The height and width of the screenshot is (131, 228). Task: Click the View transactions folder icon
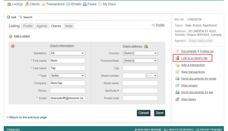[x=177, y=72]
